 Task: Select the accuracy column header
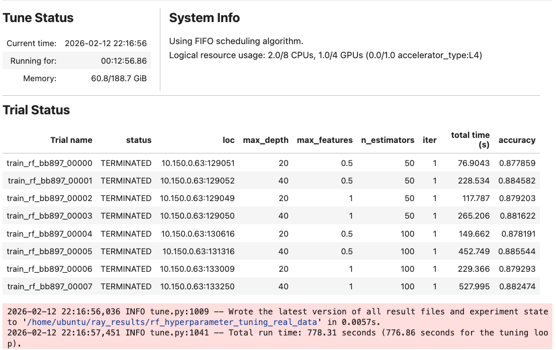[x=517, y=140]
